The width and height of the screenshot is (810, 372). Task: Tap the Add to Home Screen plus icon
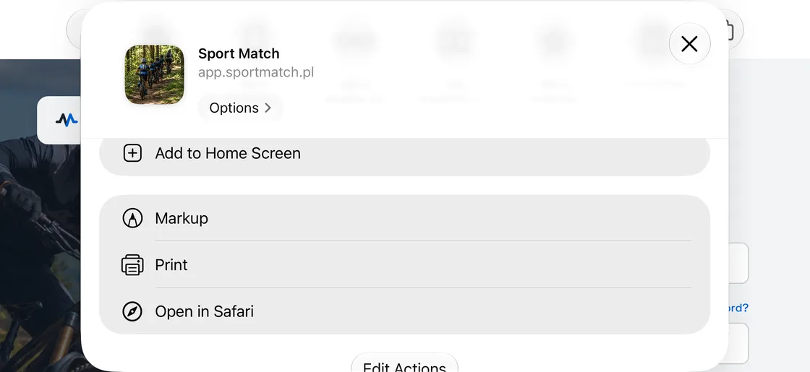132,153
